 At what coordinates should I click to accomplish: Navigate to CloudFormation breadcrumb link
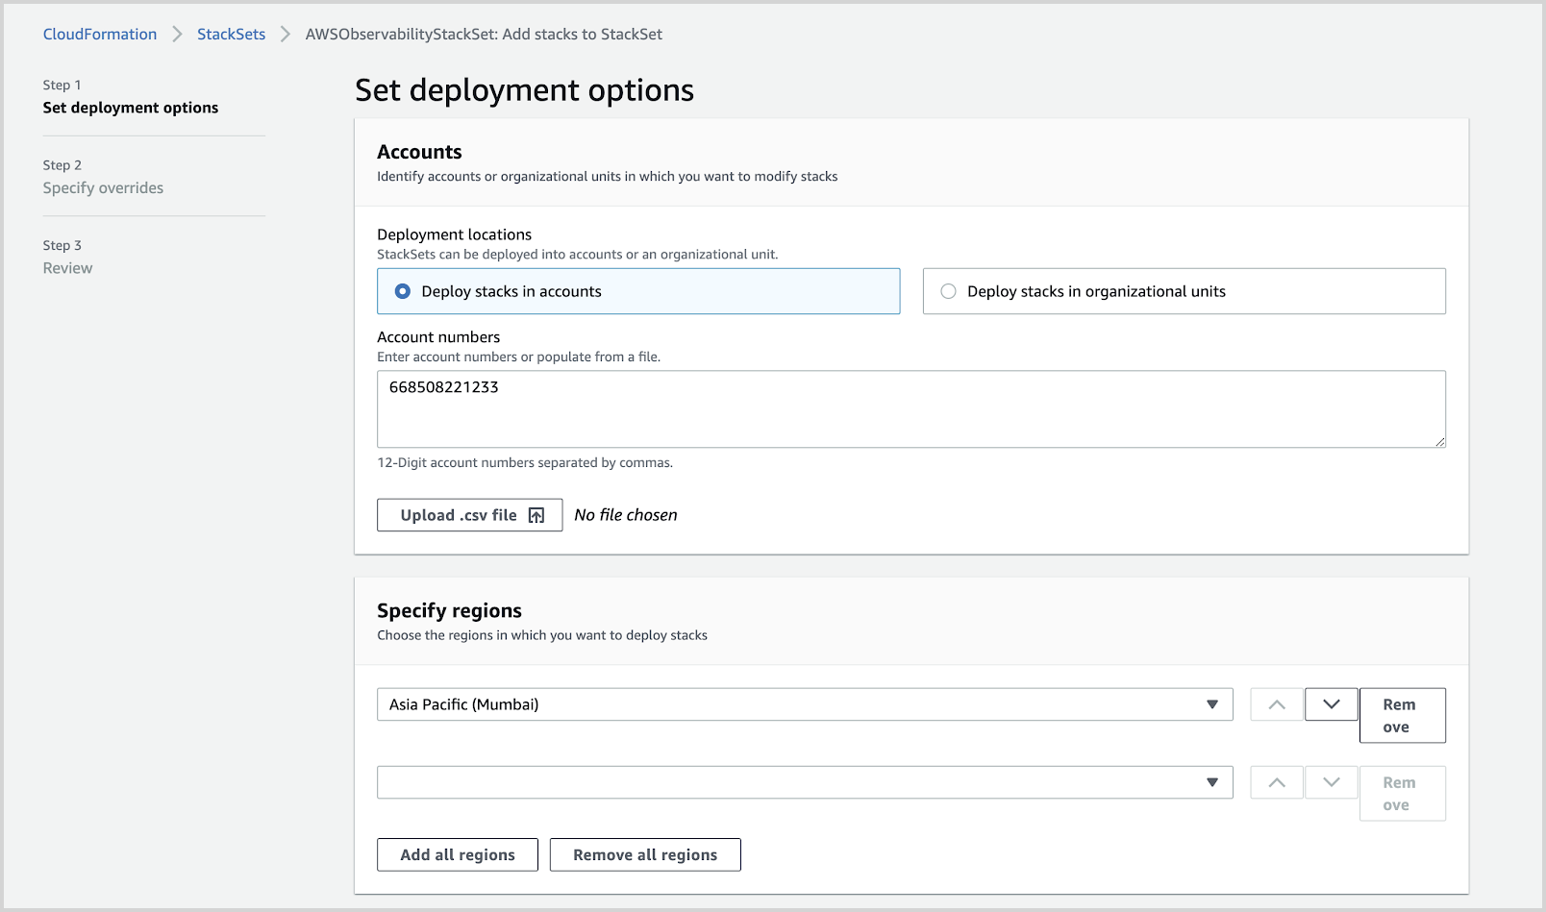99,34
